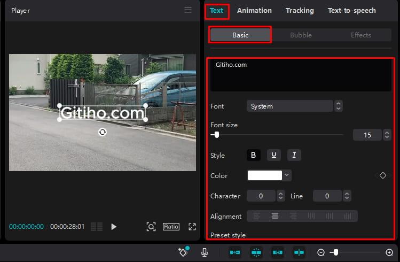
Task: Add a keyframe with the diamond icon
Action: tap(382, 175)
